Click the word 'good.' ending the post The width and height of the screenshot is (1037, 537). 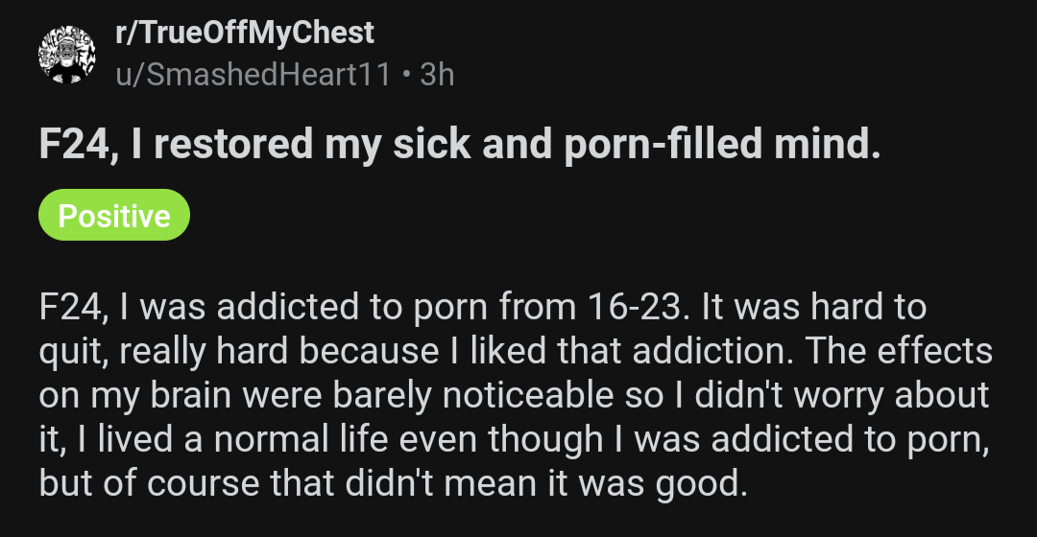tap(702, 484)
